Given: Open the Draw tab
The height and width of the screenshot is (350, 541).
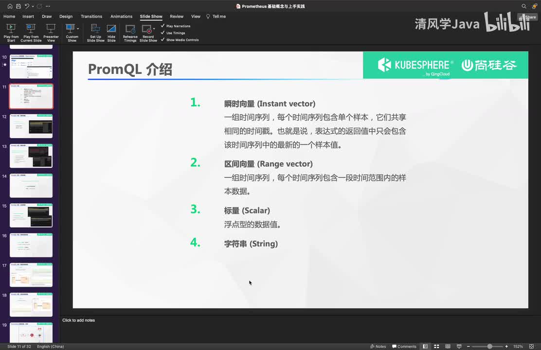Looking at the screenshot, I should [x=47, y=16].
